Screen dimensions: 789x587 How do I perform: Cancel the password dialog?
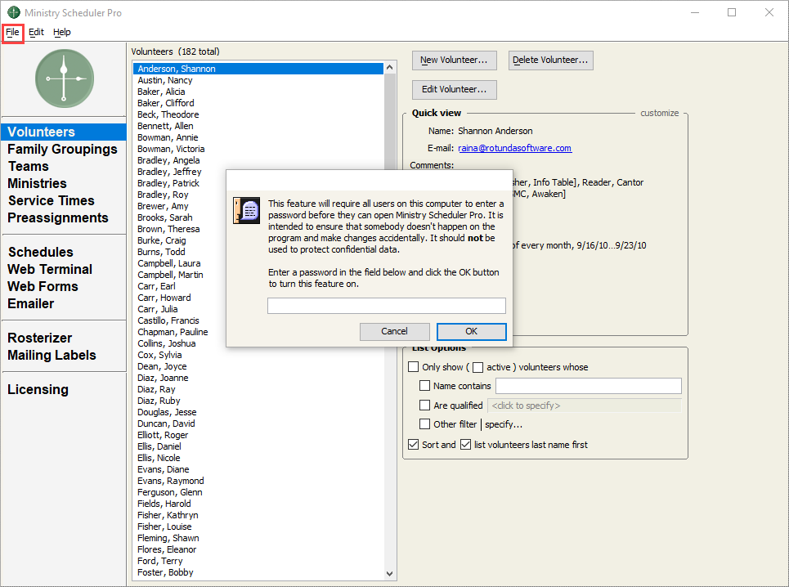(x=394, y=331)
